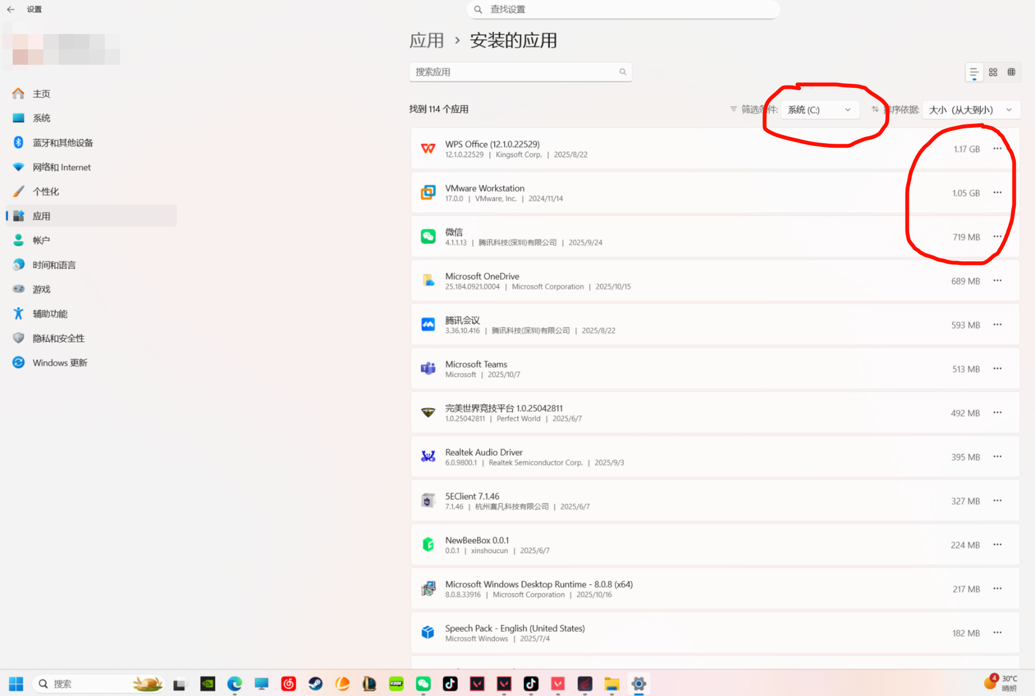The width and height of the screenshot is (1035, 696).
Task: Click the magnifier in the 搜索应用 box
Action: pyautogui.click(x=623, y=72)
